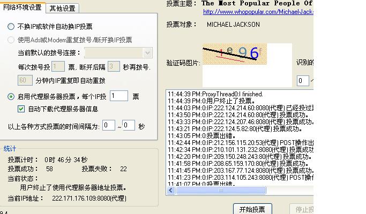The width and height of the screenshot is (366, 214).
Task: Click the 每个IP投 vote count field
Action: pyautogui.click(x=118, y=96)
